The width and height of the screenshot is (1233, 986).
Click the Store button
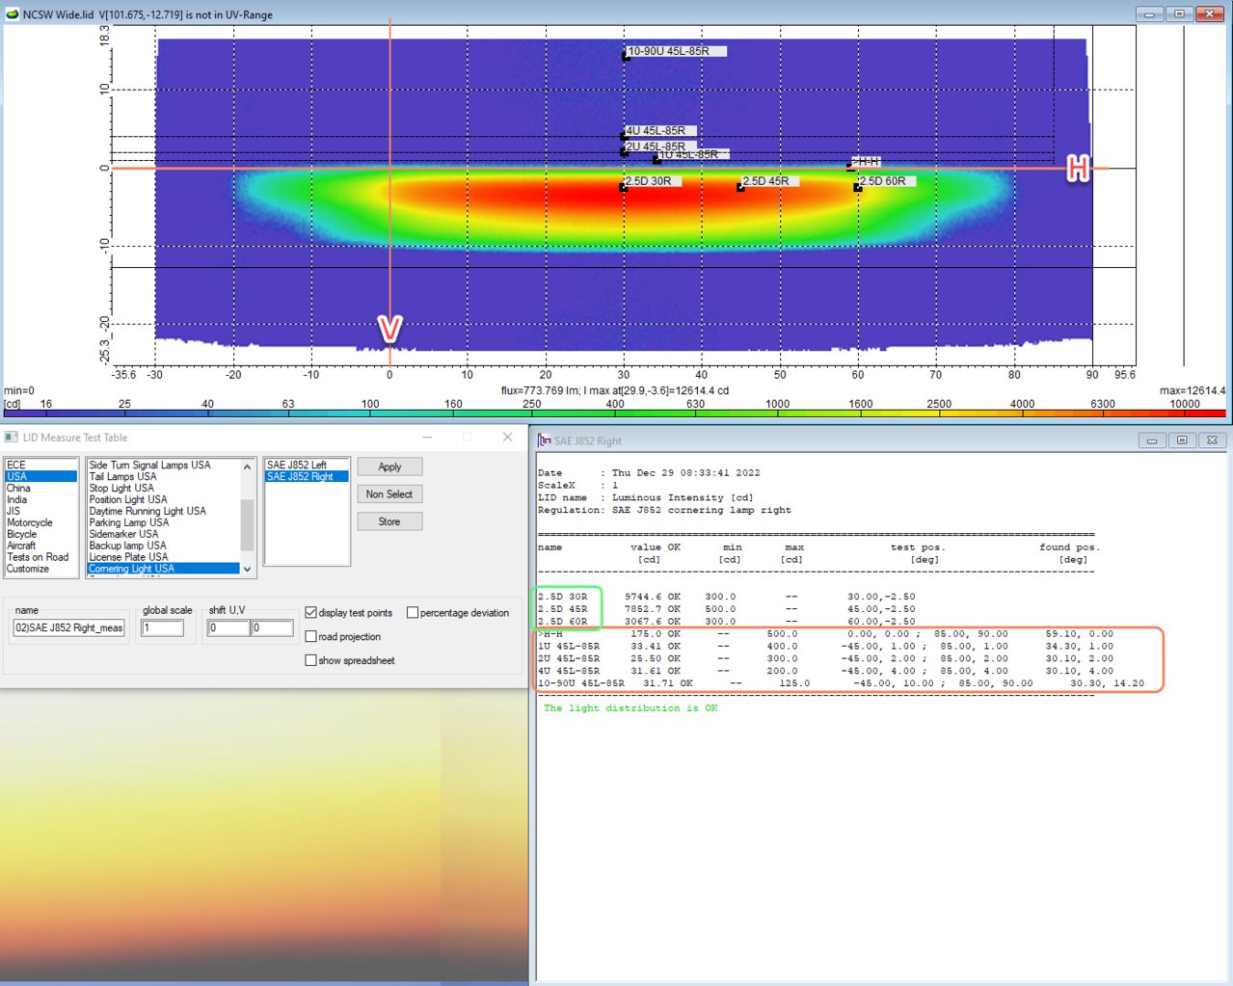tap(389, 521)
